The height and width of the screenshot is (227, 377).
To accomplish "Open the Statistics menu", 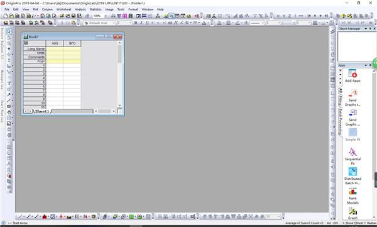I will pos(96,9).
